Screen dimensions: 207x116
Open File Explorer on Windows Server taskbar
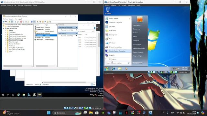24,95
